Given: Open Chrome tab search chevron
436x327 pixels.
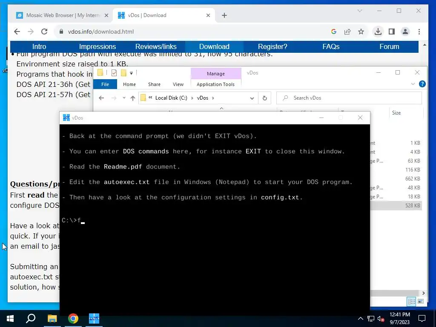Looking at the screenshot, I should (359, 11).
